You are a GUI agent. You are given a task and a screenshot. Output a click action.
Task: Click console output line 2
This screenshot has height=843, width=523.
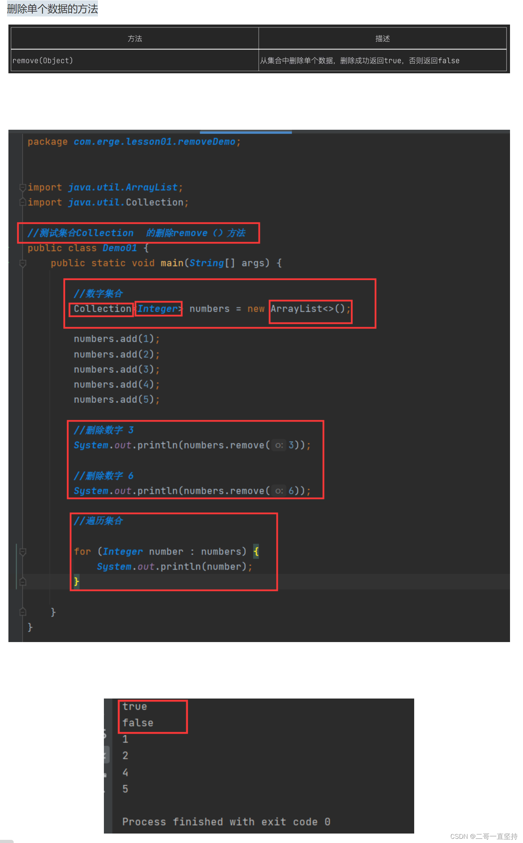coord(125,756)
